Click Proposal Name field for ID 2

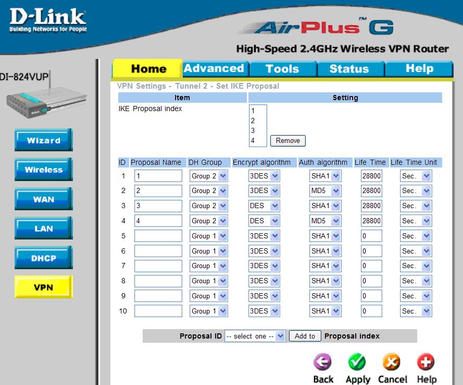pyautogui.click(x=158, y=191)
